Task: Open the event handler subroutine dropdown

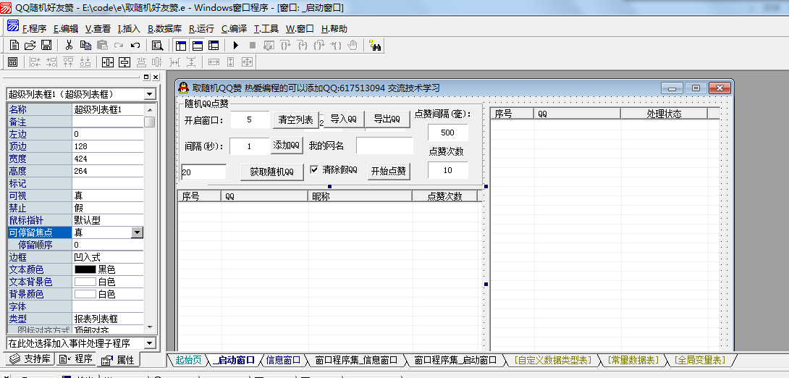Action: [149, 343]
